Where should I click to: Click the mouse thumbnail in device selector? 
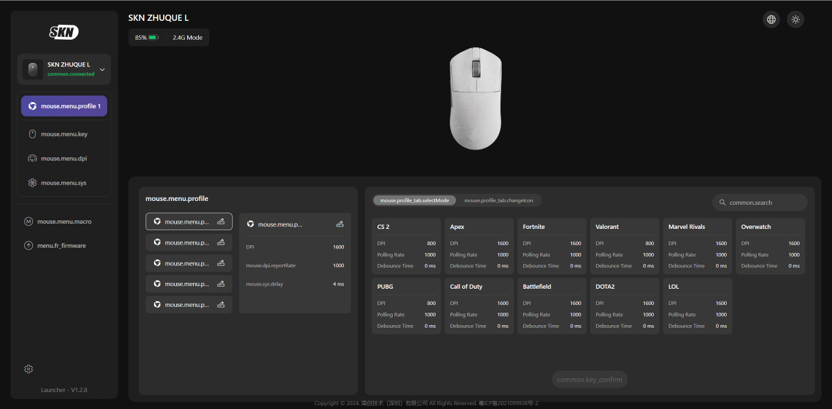click(32, 69)
